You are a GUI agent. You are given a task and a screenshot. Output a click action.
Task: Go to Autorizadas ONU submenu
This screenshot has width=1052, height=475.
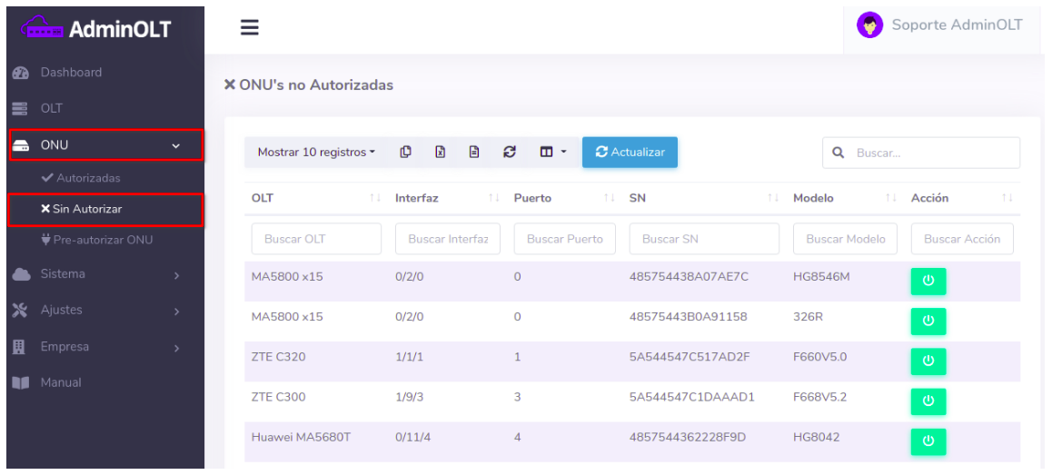85,178
